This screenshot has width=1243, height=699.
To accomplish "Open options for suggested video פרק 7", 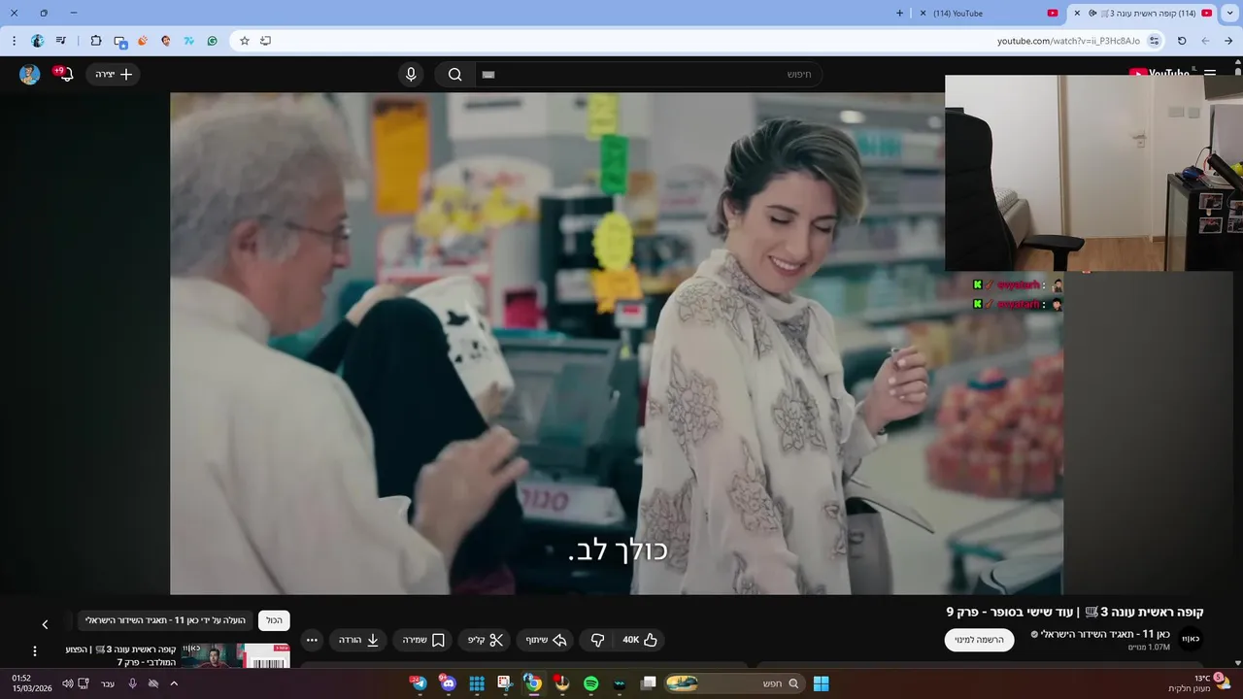I will click(35, 651).
